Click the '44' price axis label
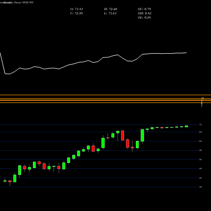Image resolution: width=211 pixels, height=211 pixels. 200,178
